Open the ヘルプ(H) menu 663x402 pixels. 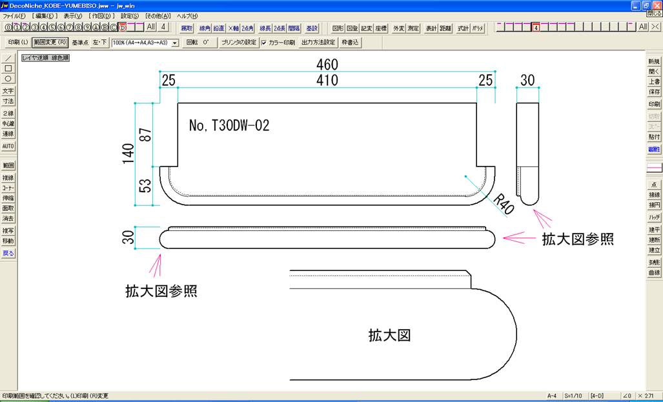click(x=187, y=16)
